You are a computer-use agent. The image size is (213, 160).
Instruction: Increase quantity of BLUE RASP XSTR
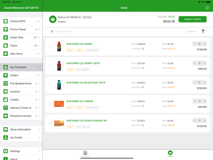click(205, 82)
